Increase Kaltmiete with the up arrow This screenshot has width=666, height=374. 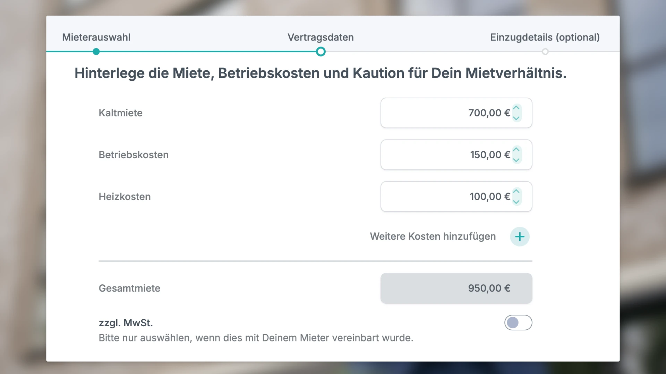coord(516,108)
